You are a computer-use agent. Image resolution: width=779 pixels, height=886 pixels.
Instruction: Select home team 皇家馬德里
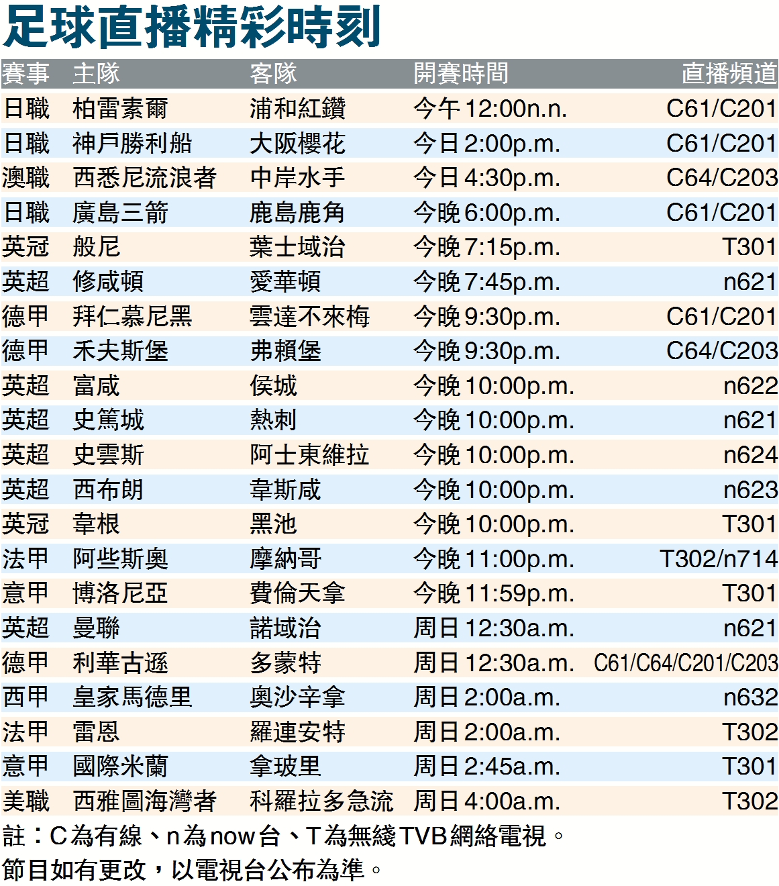click(132, 697)
